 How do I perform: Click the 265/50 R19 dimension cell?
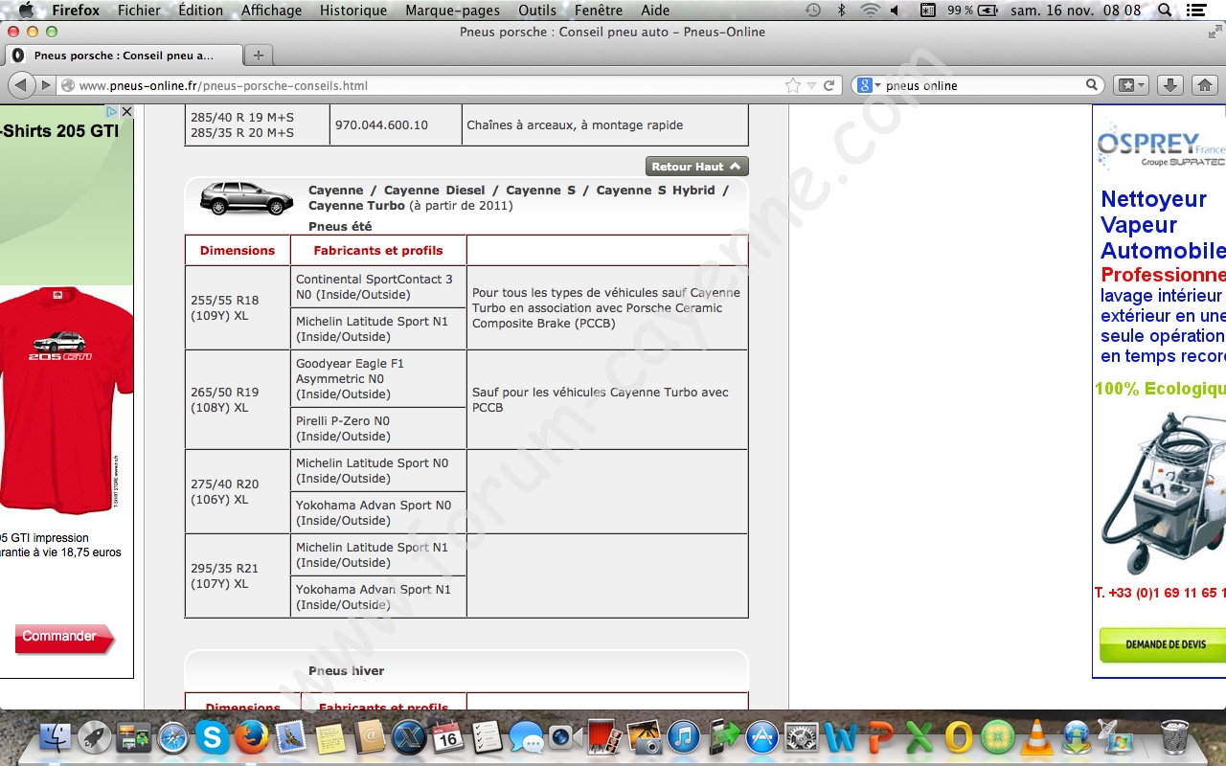[238, 399]
